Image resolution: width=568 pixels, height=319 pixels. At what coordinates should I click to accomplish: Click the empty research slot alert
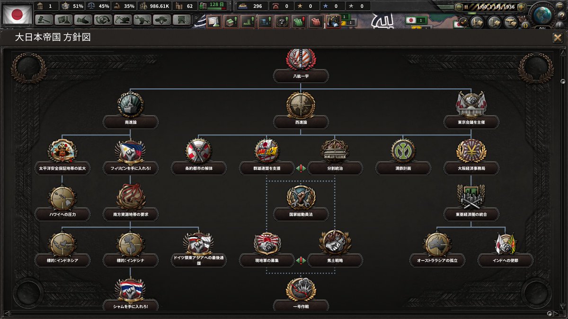[214, 21]
